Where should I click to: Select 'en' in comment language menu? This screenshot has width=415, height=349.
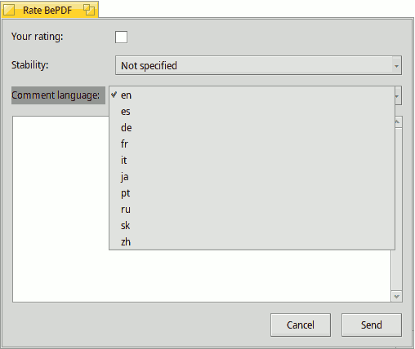[x=252, y=95]
